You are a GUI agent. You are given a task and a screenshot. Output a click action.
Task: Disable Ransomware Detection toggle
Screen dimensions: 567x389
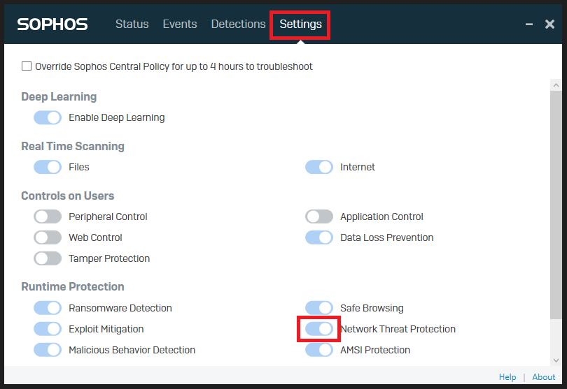coord(48,308)
